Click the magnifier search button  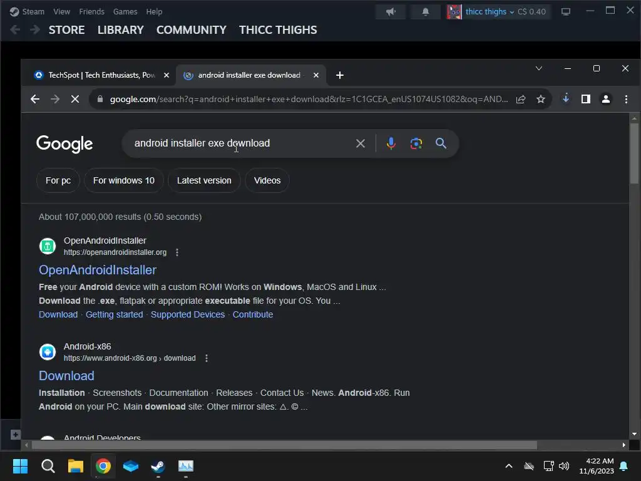point(441,143)
